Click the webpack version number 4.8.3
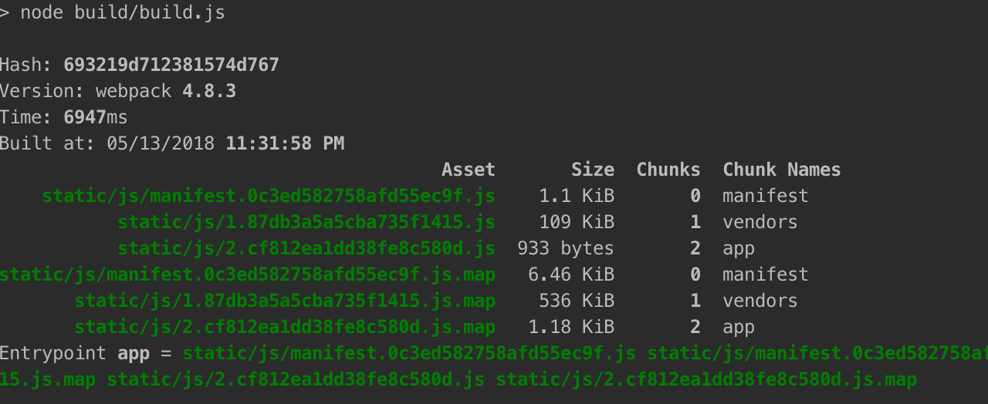The image size is (988, 404). [x=208, y=91]
